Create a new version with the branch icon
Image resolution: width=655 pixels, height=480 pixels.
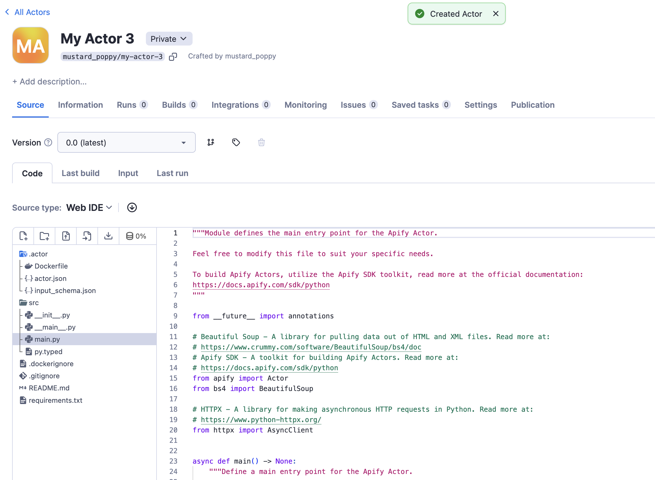point(211,142)
